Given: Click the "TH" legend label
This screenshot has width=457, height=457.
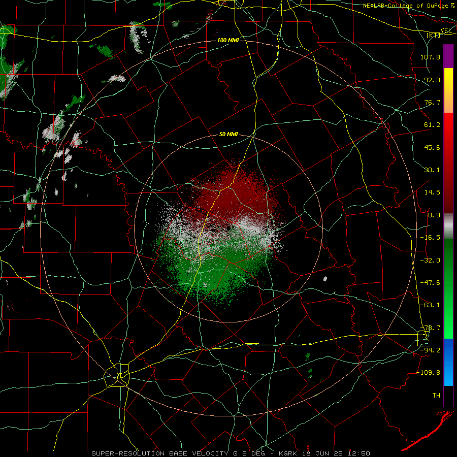Looking at the screenshot, I should tap(436, 396).
